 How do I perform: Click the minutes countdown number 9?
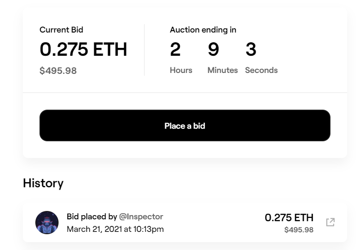point(213,49)
